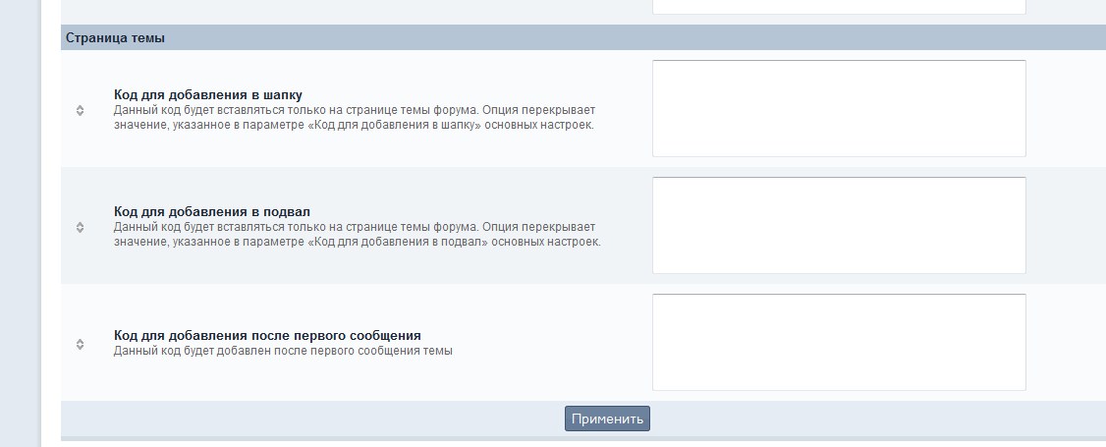This screenshot has height=447, width=1106.
Task: Focus the Код для добавления в подвал textarea
Action: (839, 226)
